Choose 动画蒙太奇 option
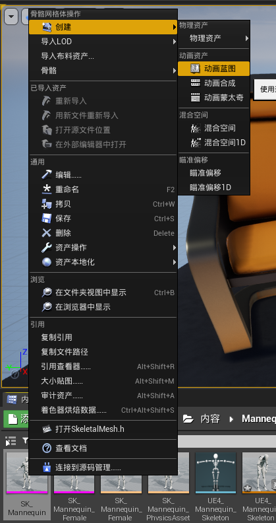Screen dimensions: 276x523 click(214, 97)
